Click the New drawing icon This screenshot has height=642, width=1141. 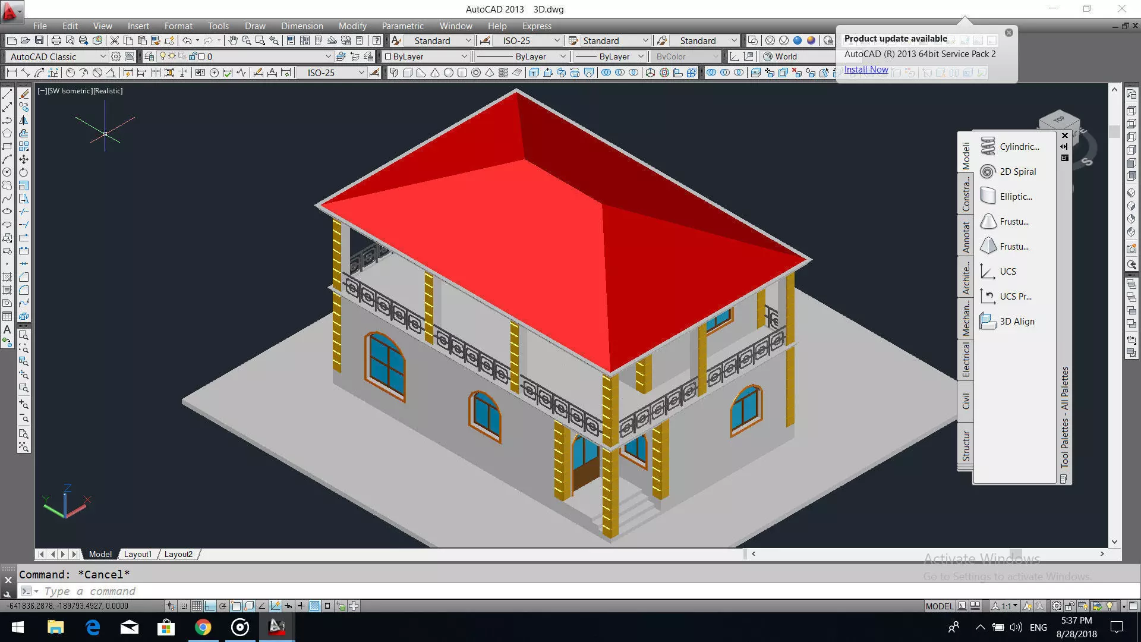(x=11, y=40)
